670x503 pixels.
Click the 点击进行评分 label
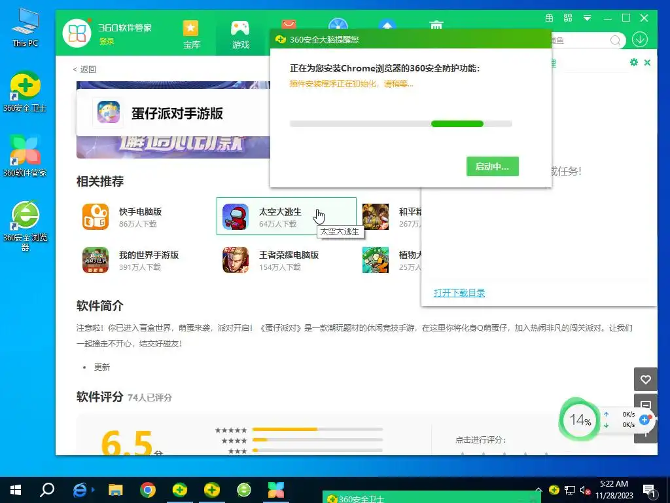tap(481, 439)
